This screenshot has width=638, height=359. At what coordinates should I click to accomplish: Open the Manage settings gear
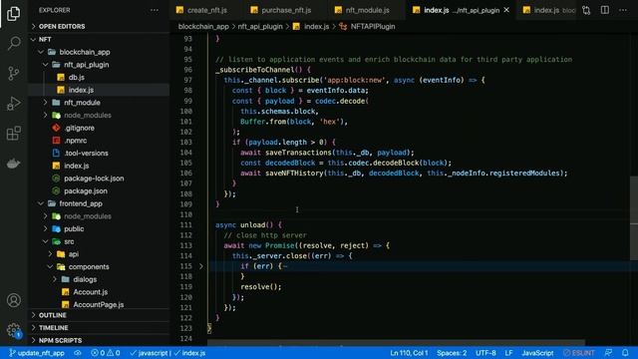13,330
